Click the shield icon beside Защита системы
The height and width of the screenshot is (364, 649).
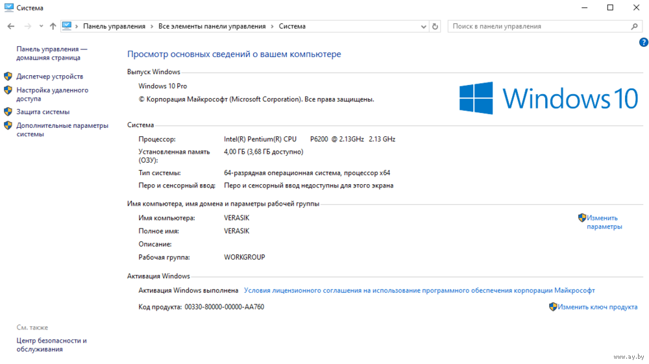[8, 112]
